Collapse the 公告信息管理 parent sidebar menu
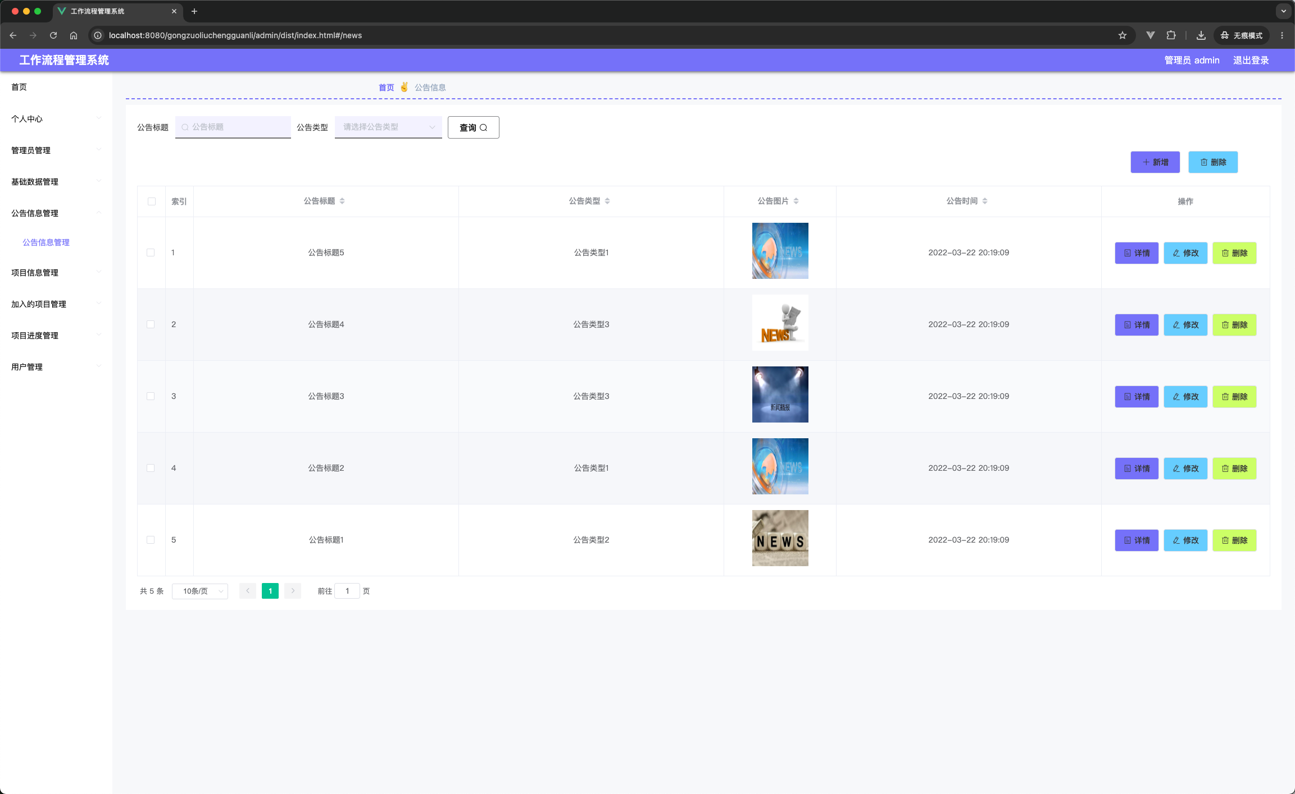Viewport: 1295px width, 794px height. (56, 213)
